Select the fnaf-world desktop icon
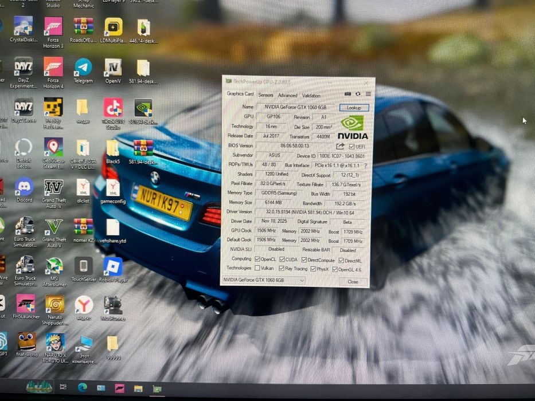The width and height of the screenshot is (535, 401). coord(26,344)
